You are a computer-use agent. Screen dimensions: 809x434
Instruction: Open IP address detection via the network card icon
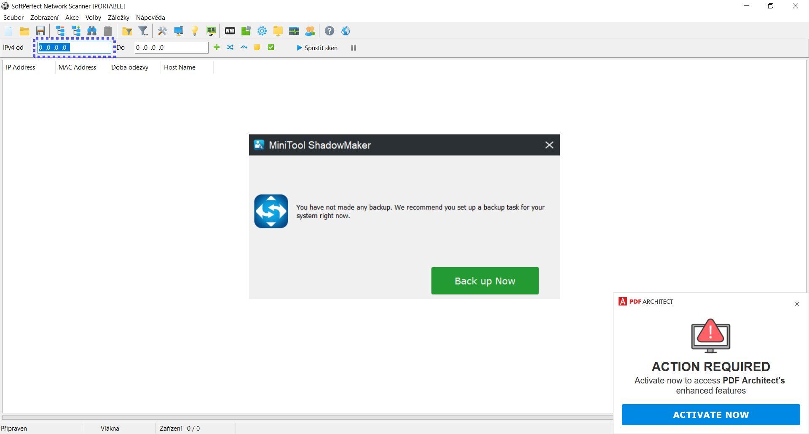(211, 31)
